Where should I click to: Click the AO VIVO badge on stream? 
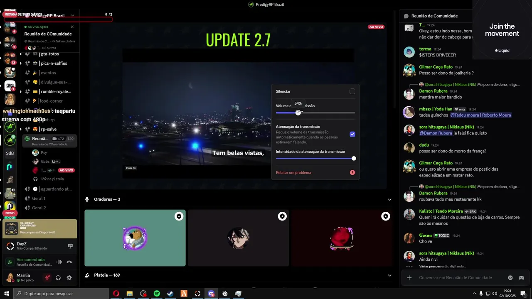[376, 27]
